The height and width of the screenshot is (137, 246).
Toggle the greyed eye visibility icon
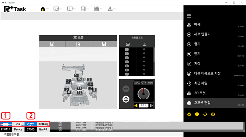pyautogui.click(x=126, y=89)
